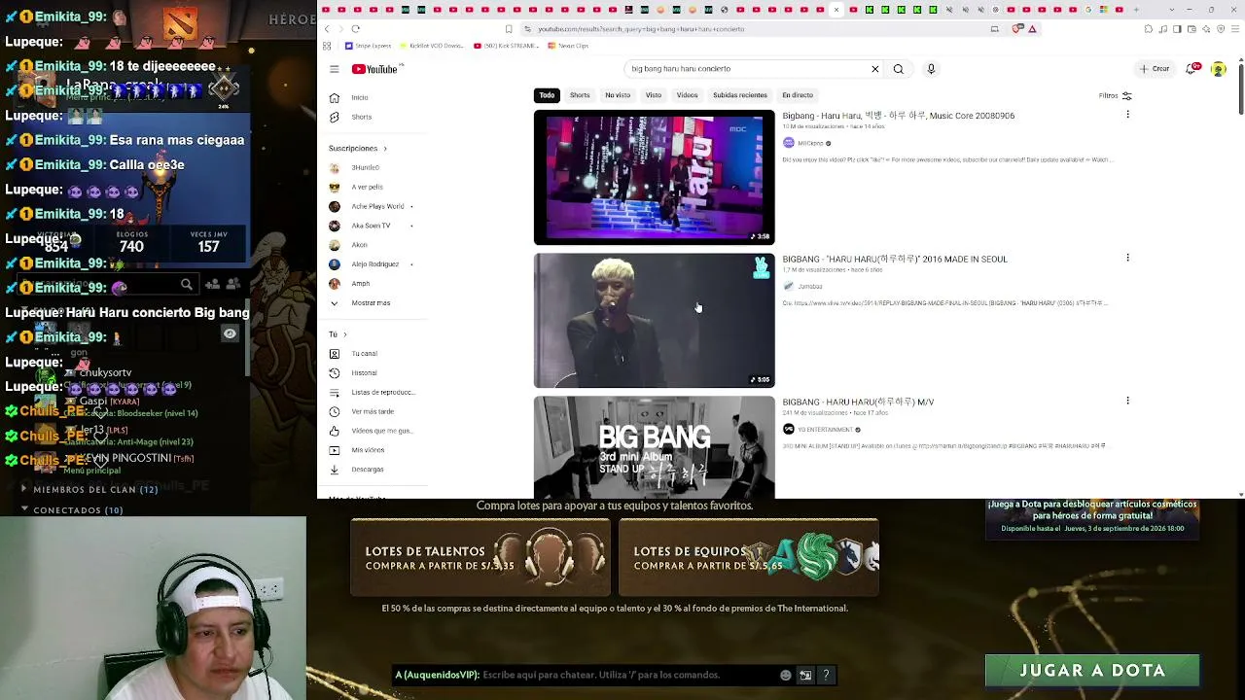Start voice search with the microphone
The width and height of the screenshot is (1245, 700).
tap(931, 69)
